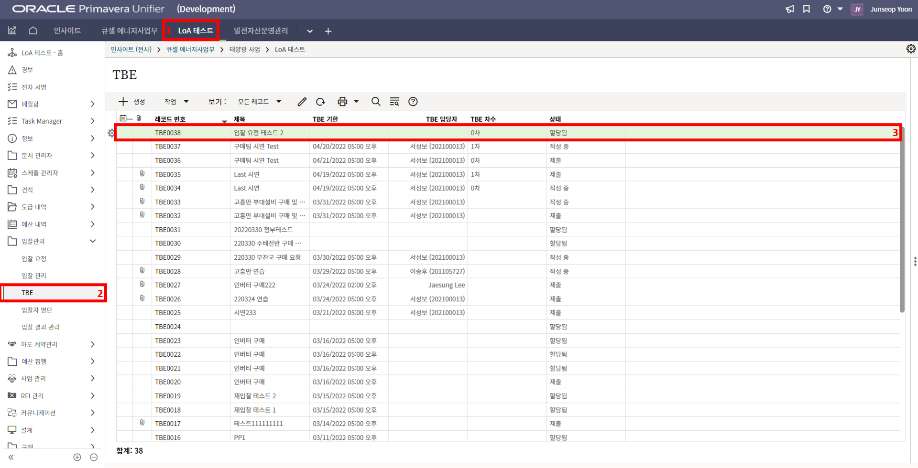Open the search magnifier in TBE toolbar

(x=376, y=102)
